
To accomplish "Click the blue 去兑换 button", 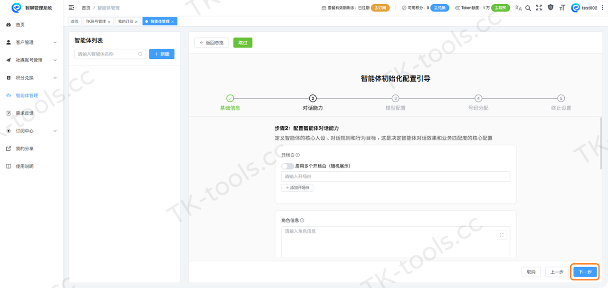I will pyautogui.click(x=440, y=8).
